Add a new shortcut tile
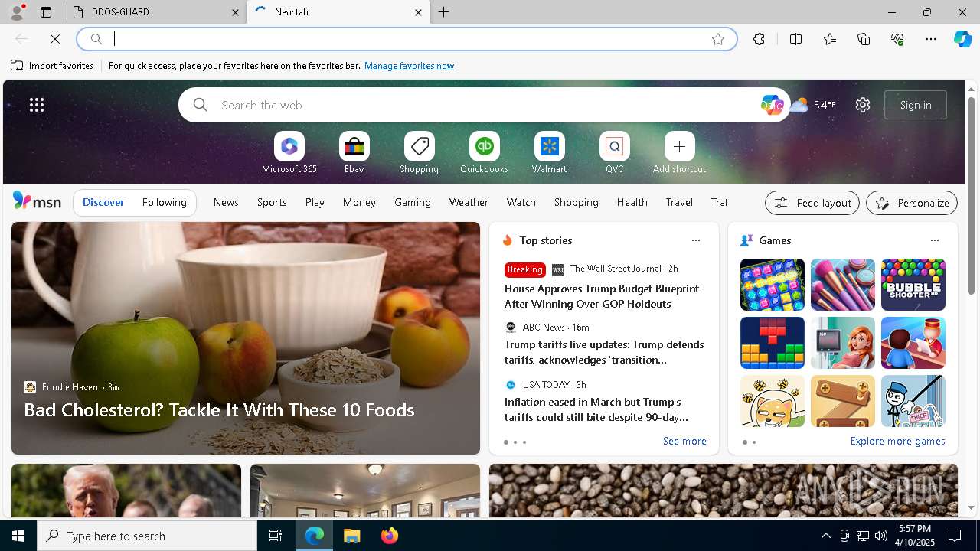The image size is (980, 551). click(x=679, y=153)
